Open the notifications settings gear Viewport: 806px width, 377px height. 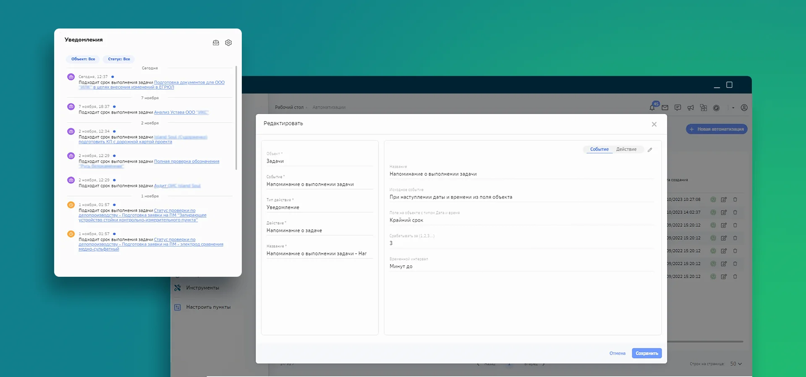click(228, 43)
